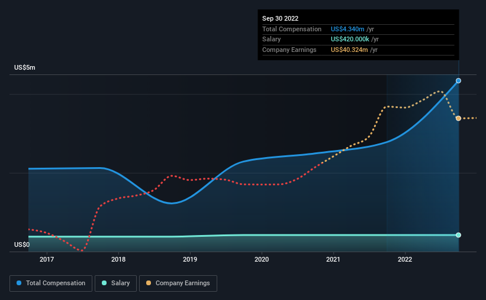Click the US$420.000k salary value

point(350,40)
